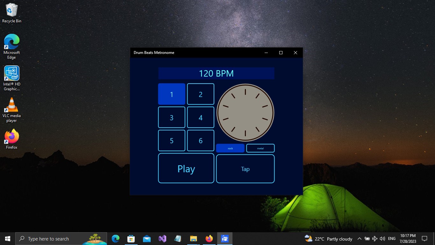Open Microsoft Edge from the taskbar
Viewport: 435px width, 245px height.
[x=115, y=238]
